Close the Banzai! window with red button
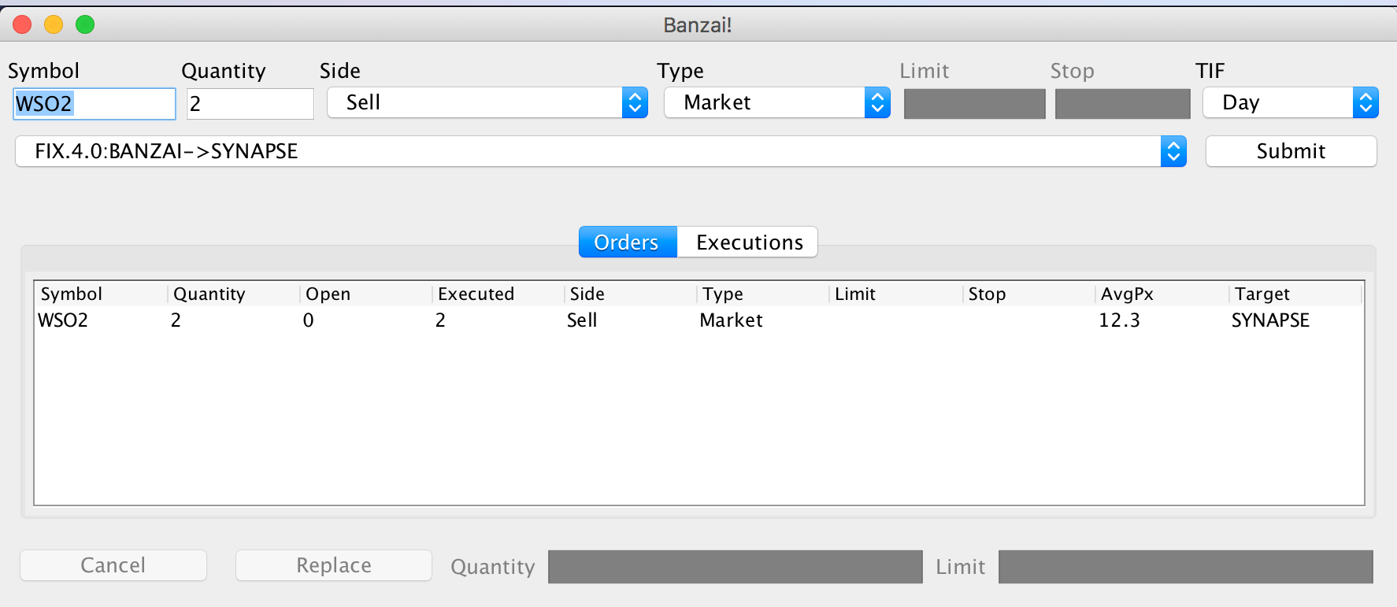1397x607 pixels. 22,24
